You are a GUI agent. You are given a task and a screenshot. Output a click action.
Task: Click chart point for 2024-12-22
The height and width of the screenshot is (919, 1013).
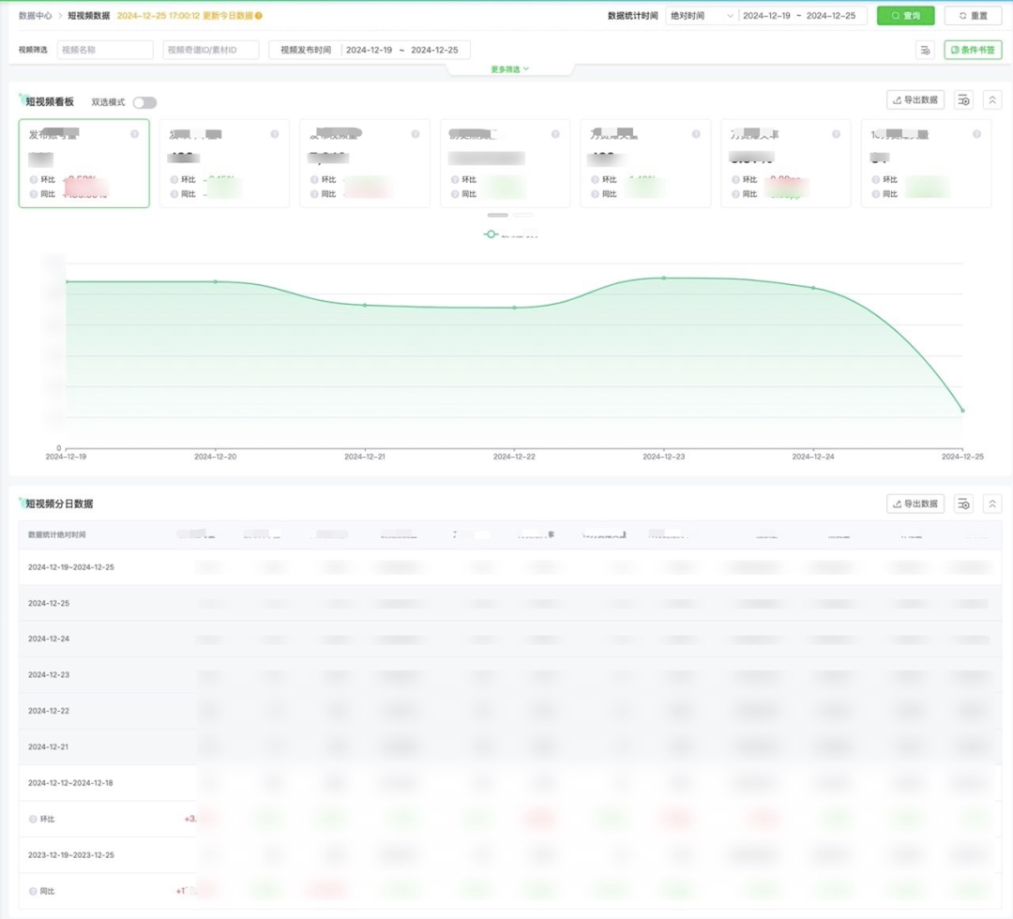(x=514, y=308)
